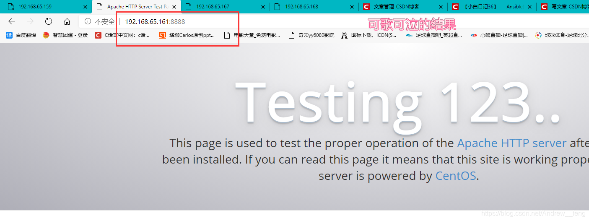Open the 足球直播吧_英超直播 bookmark

433,35
